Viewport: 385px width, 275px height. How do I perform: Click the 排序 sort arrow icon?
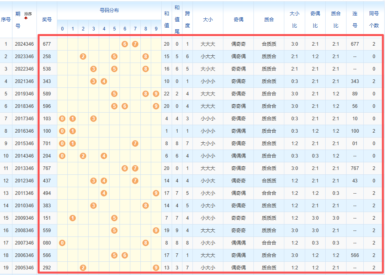26,18
